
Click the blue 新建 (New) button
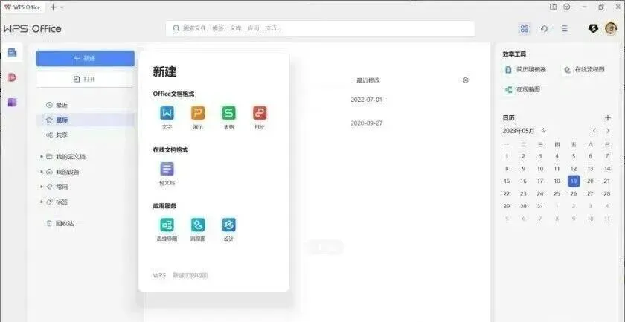click(x=86, y=58)
